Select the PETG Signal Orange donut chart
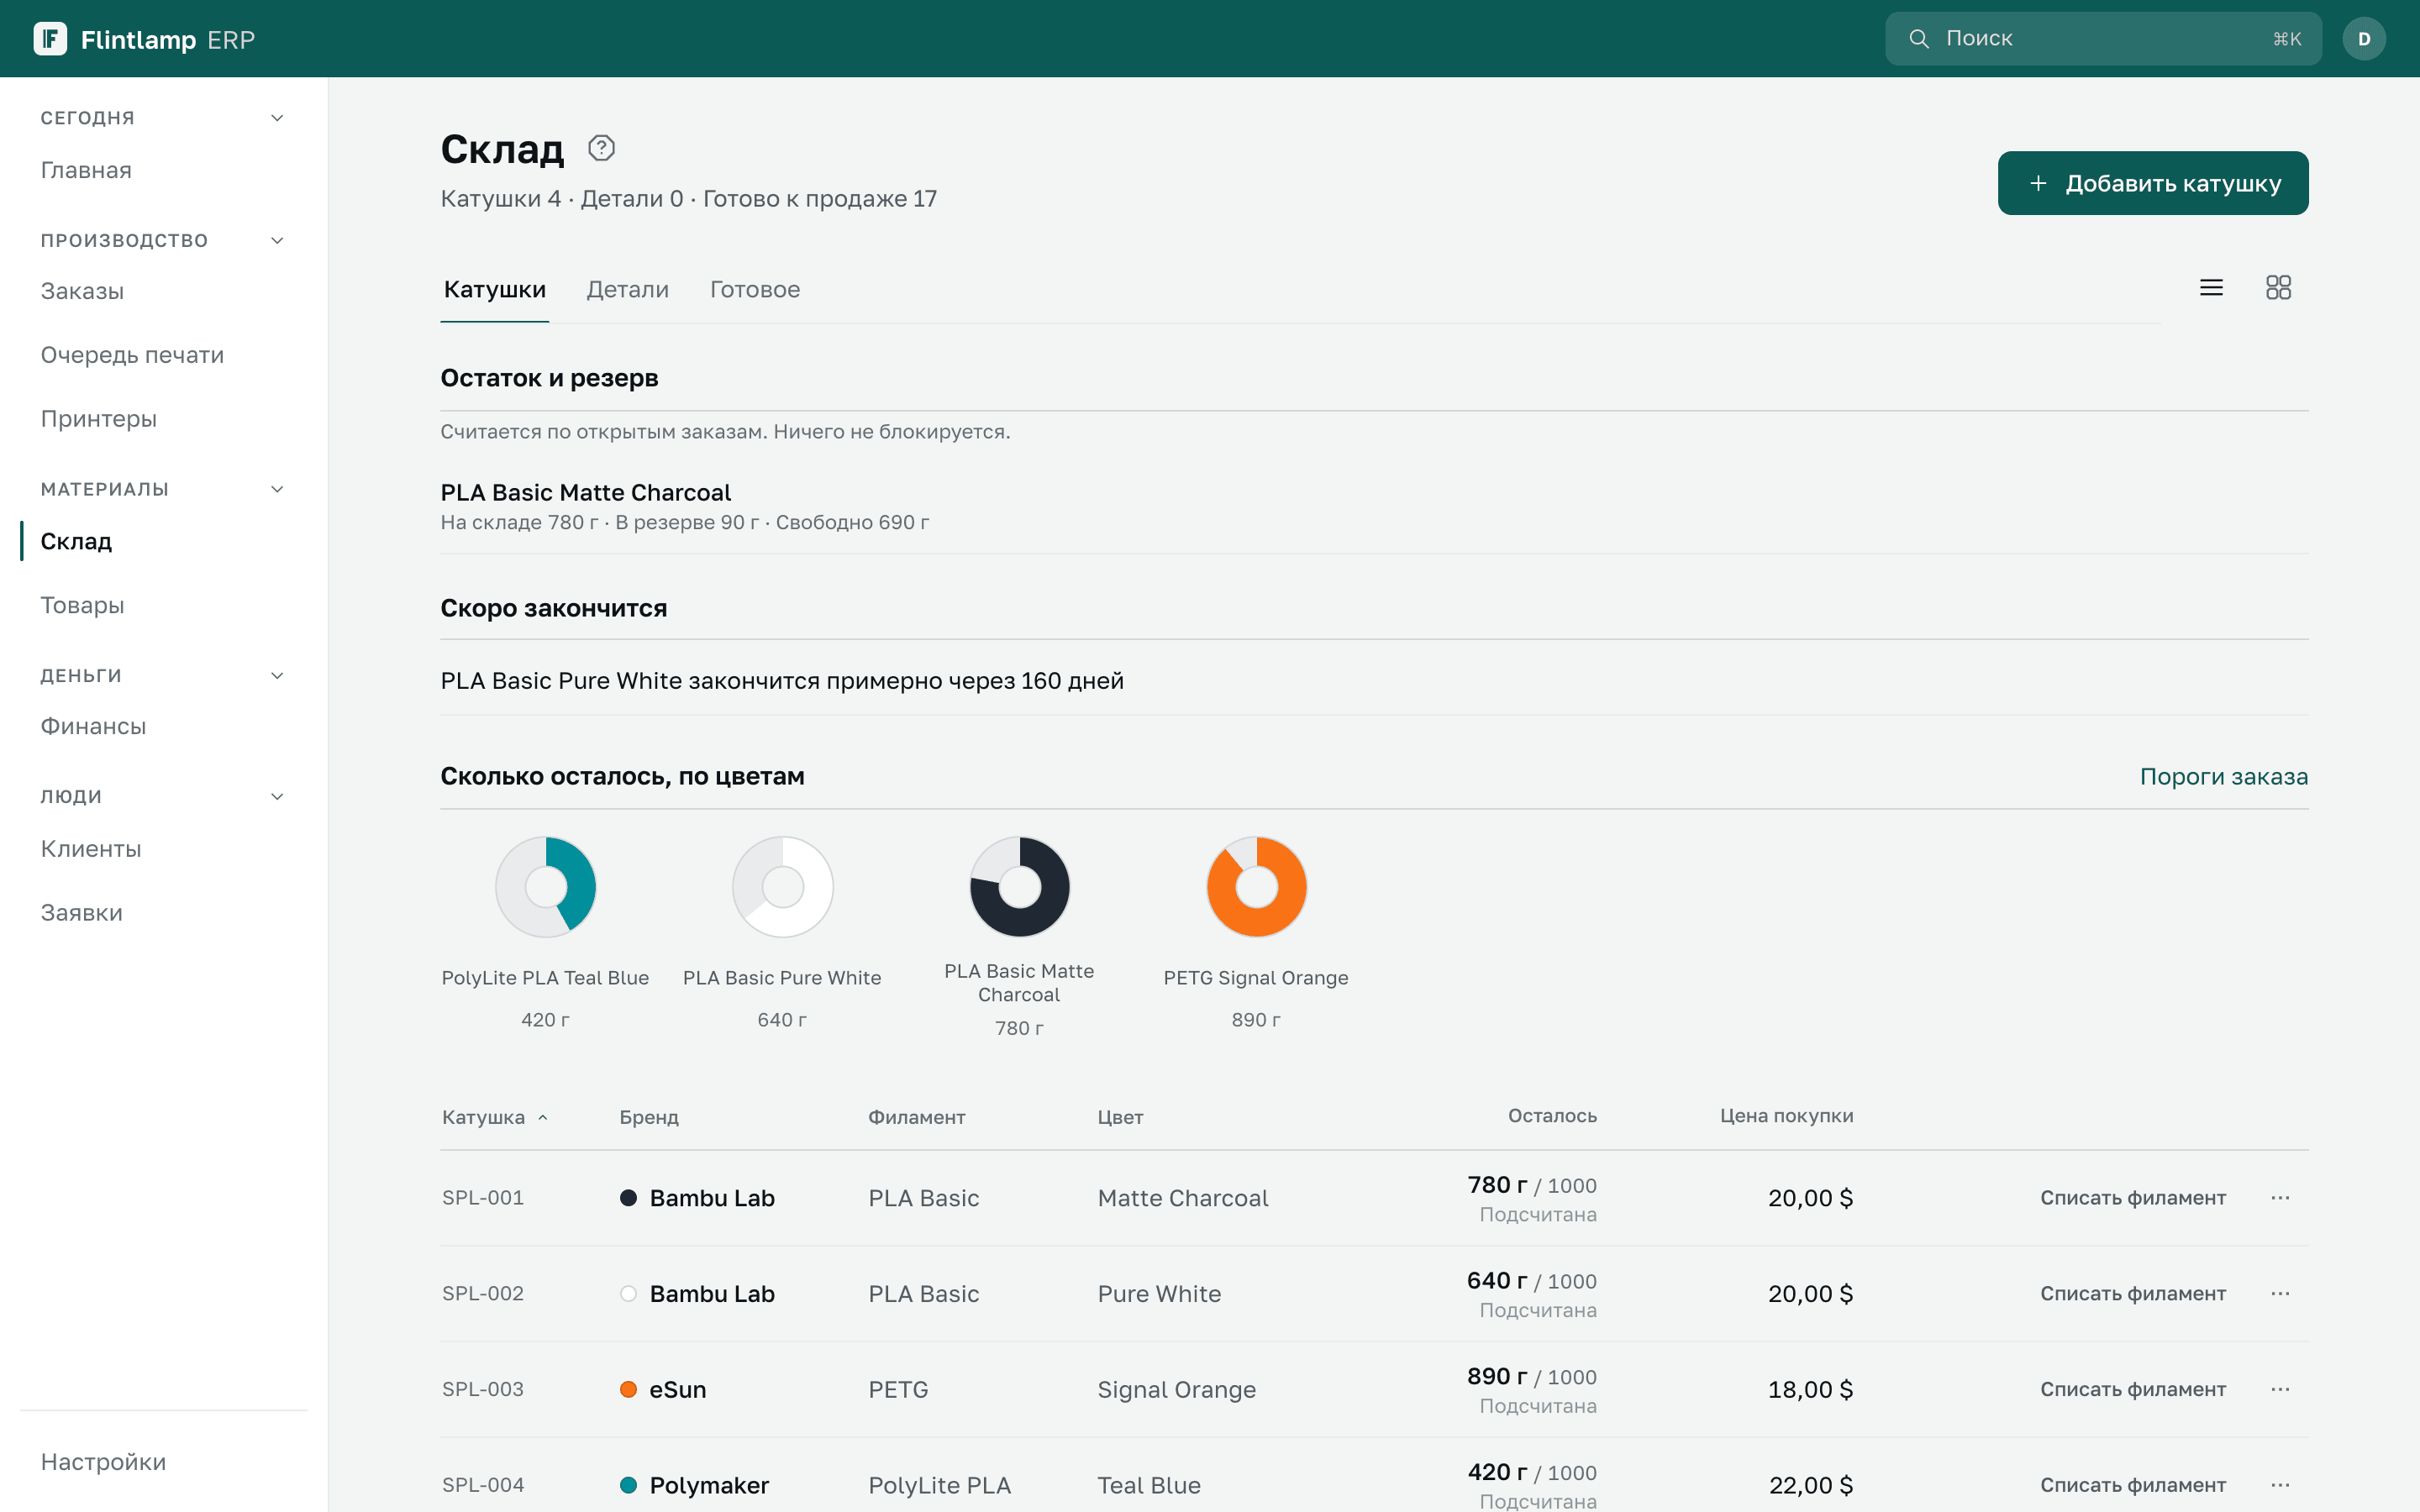2420x1512 pixels. (1256, 887)
